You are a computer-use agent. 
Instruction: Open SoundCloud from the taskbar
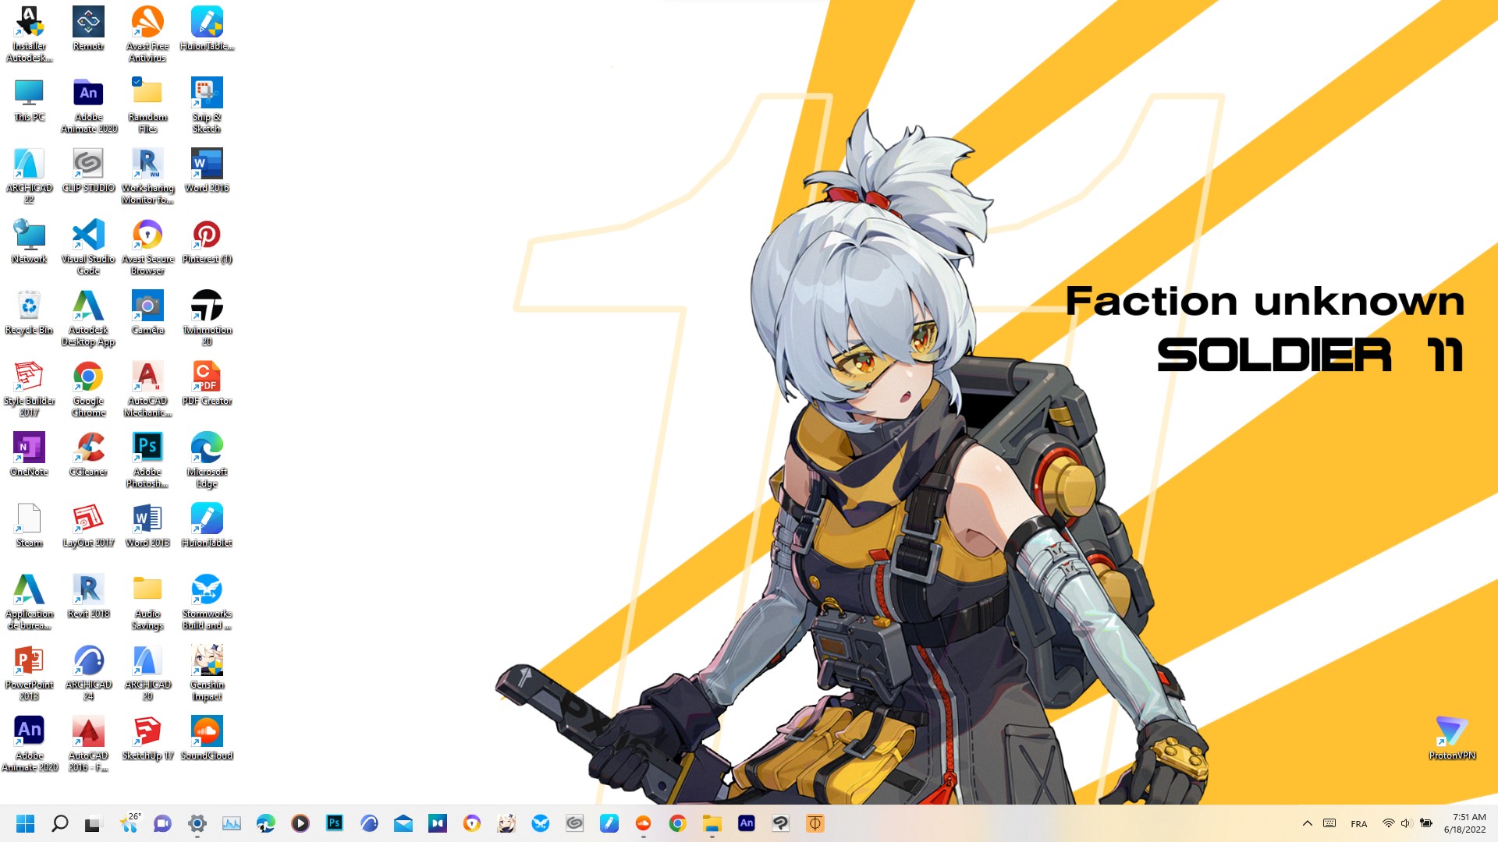click(x=642, y=823)
